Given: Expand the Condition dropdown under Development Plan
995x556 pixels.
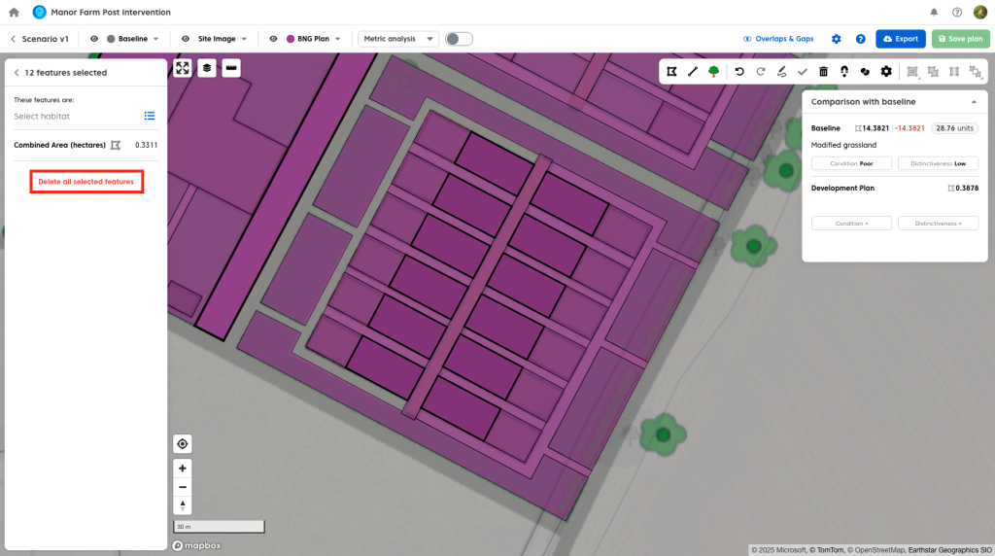Looking at the screenshot, I should click(850, 224).
